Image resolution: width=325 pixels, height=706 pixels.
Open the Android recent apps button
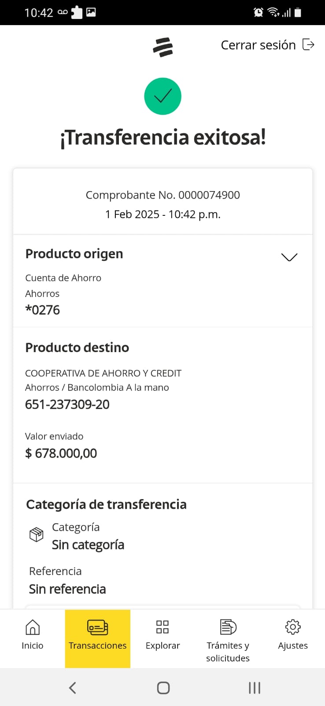255,687
